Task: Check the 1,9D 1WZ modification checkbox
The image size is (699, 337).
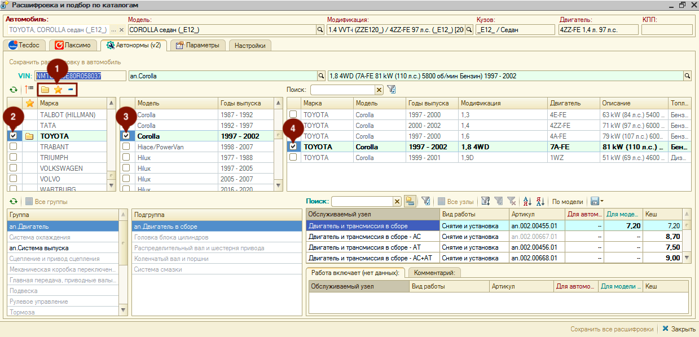Action: click(x=293, y=158)
